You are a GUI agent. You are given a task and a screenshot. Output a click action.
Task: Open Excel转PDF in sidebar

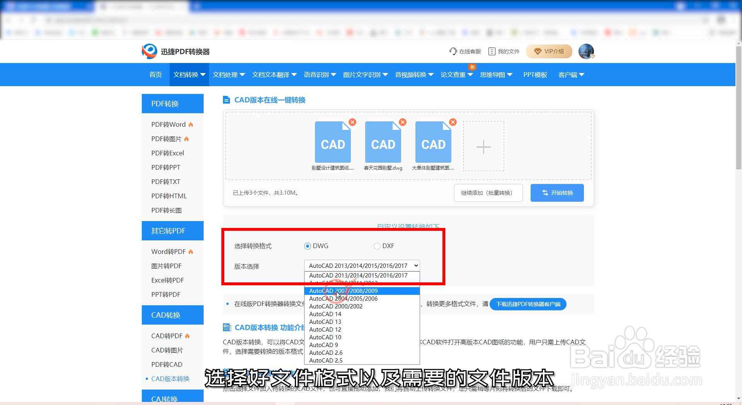tap(168, 280)
